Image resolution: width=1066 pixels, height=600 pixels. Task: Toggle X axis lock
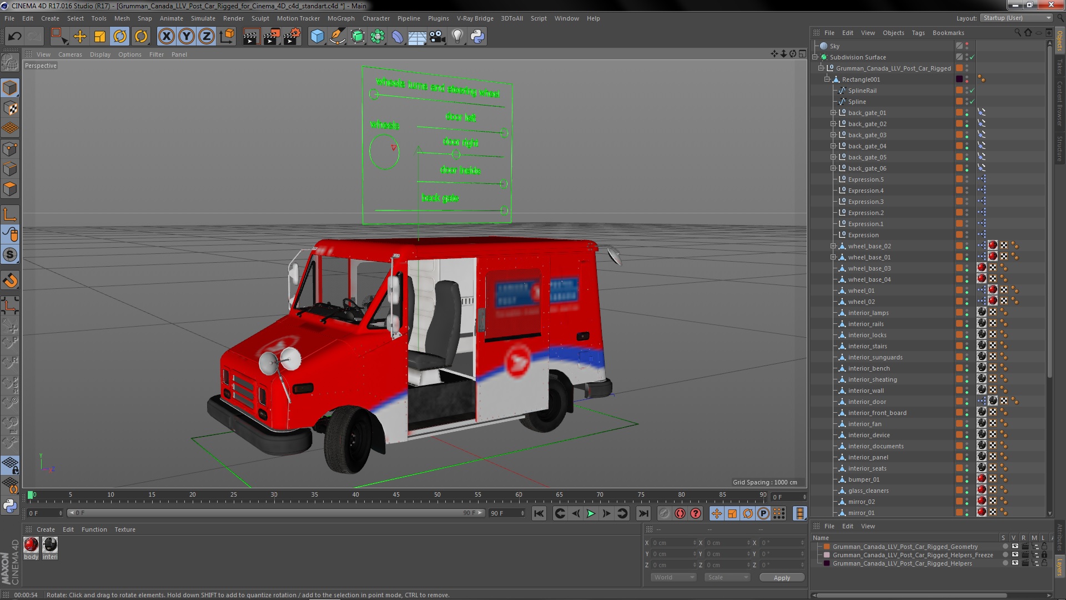tap(167, 37)
